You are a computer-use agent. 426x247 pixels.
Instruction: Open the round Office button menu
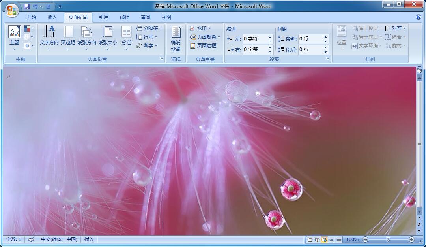pyautogui.click(x=12, y=10)
